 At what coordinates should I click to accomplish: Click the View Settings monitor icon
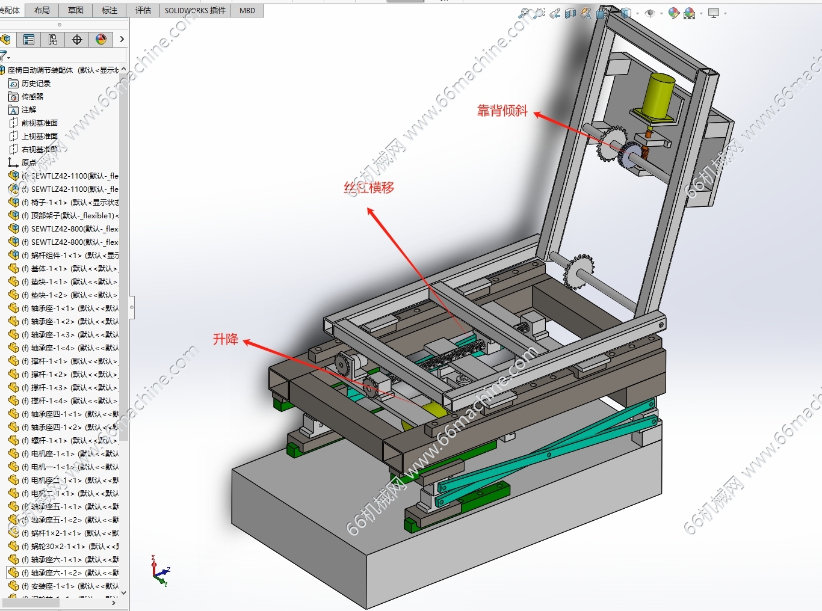714,13
